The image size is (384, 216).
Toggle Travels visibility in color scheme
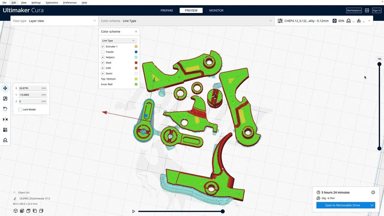click(x=103, y=52)
